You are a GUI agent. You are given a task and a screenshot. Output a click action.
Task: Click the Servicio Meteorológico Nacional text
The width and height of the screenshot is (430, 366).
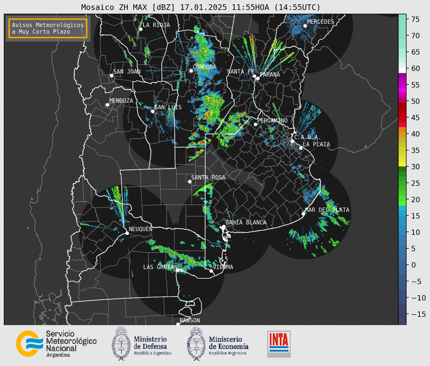tap(71, 344)
